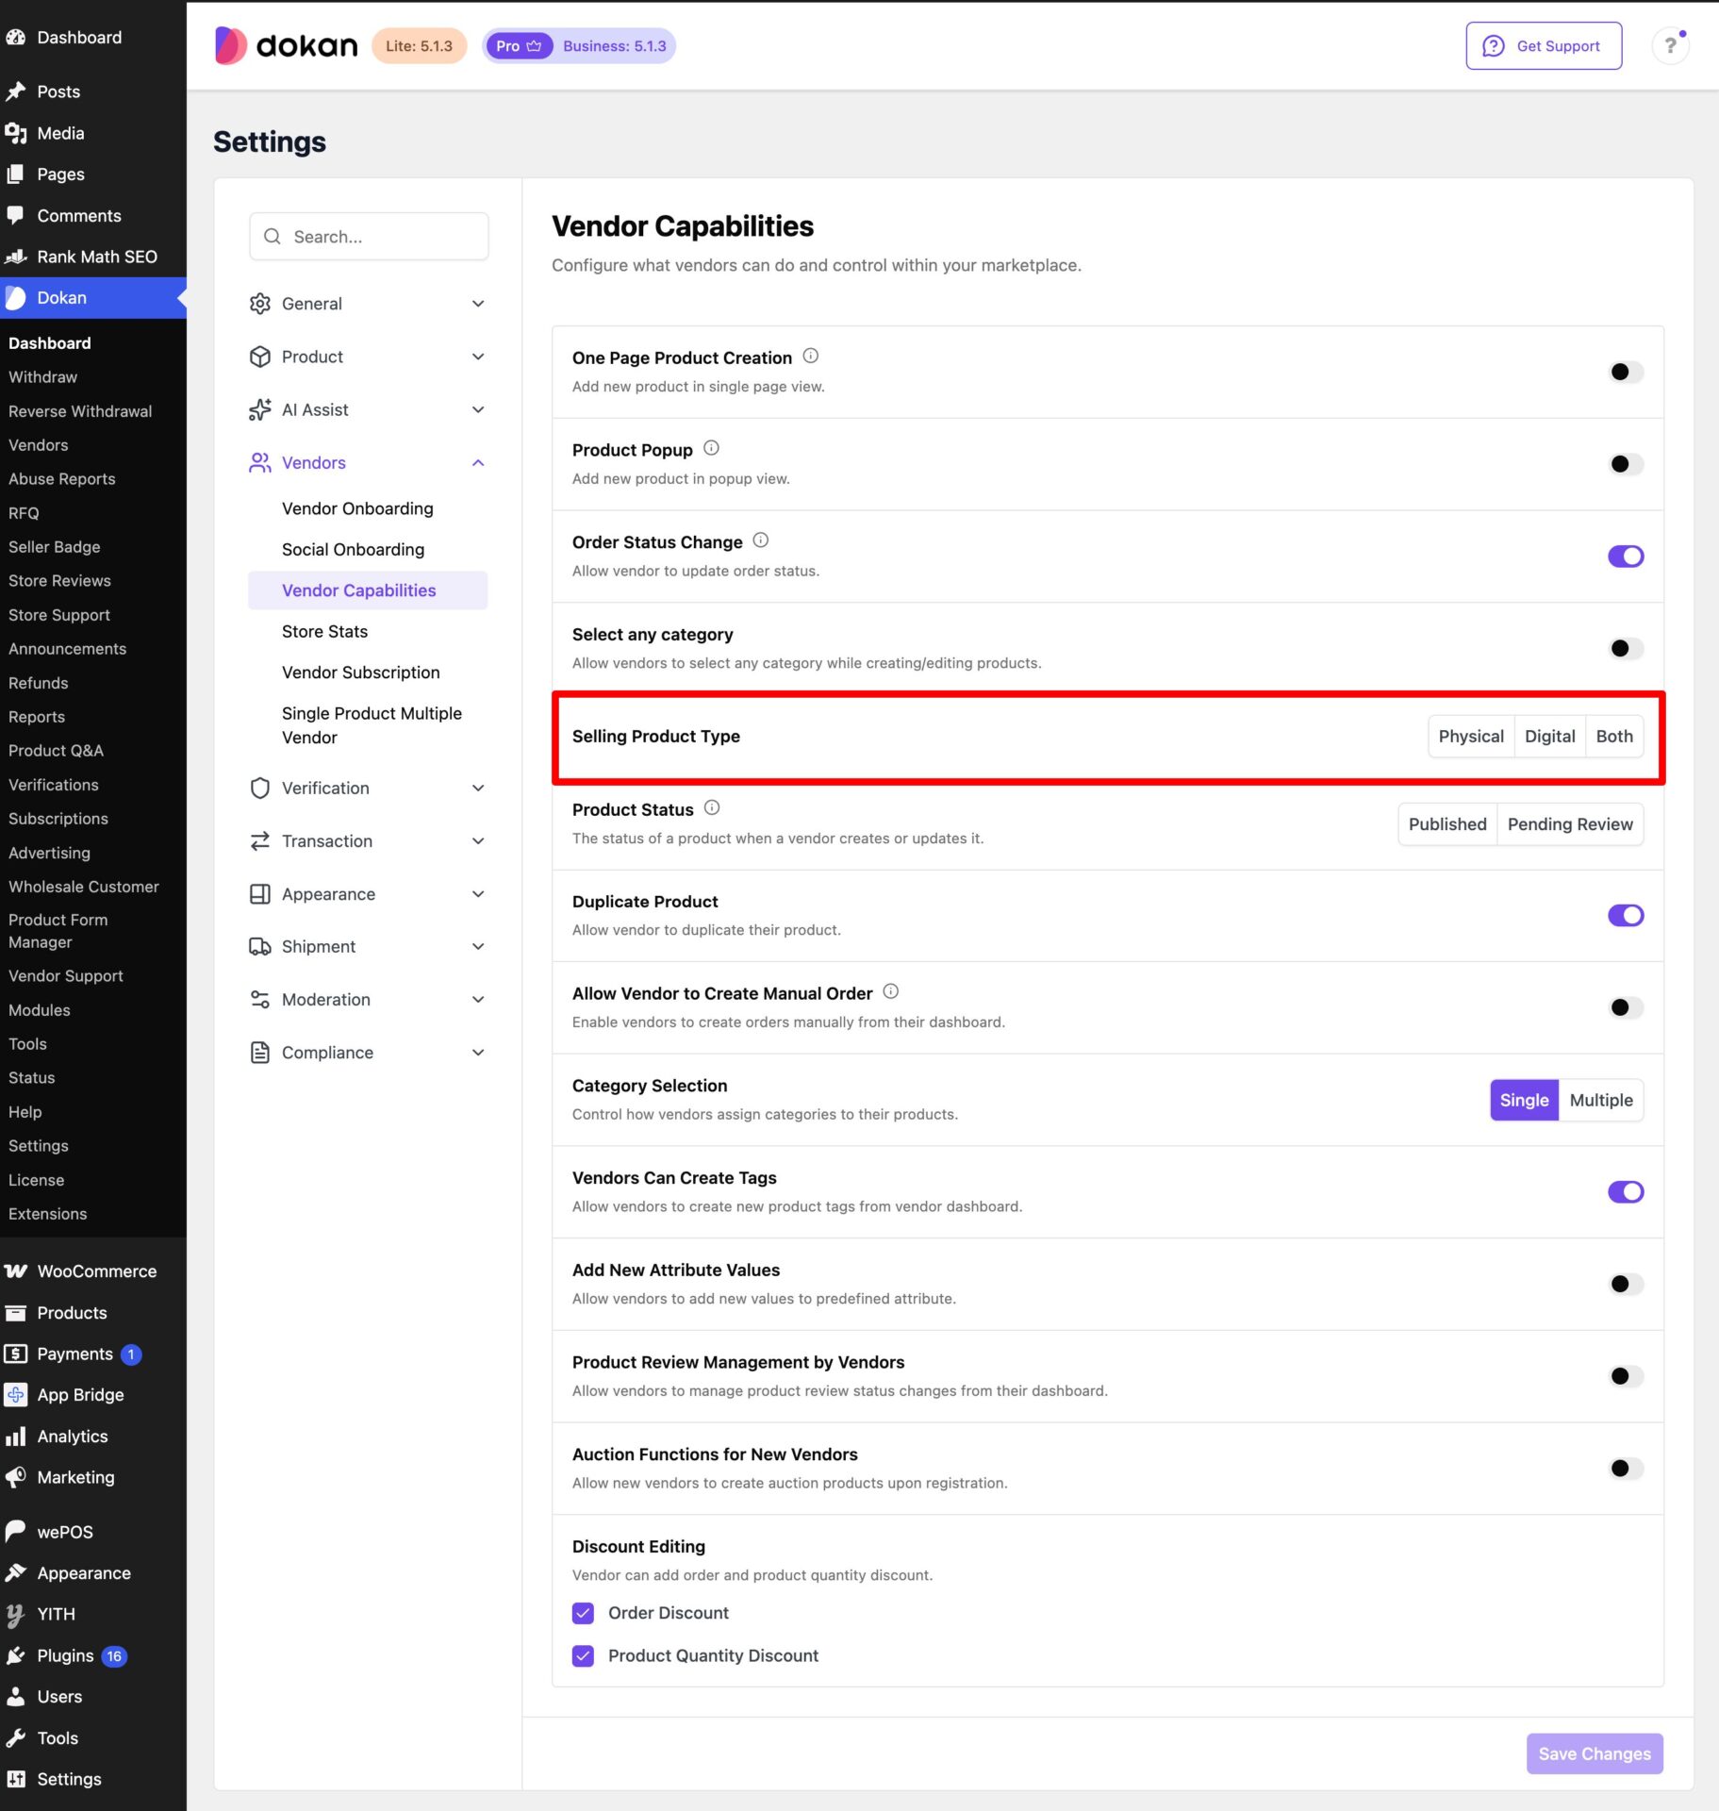1719x1811 pixels.
Task: Open Store Stats settings page
Action: pos(324,631)
